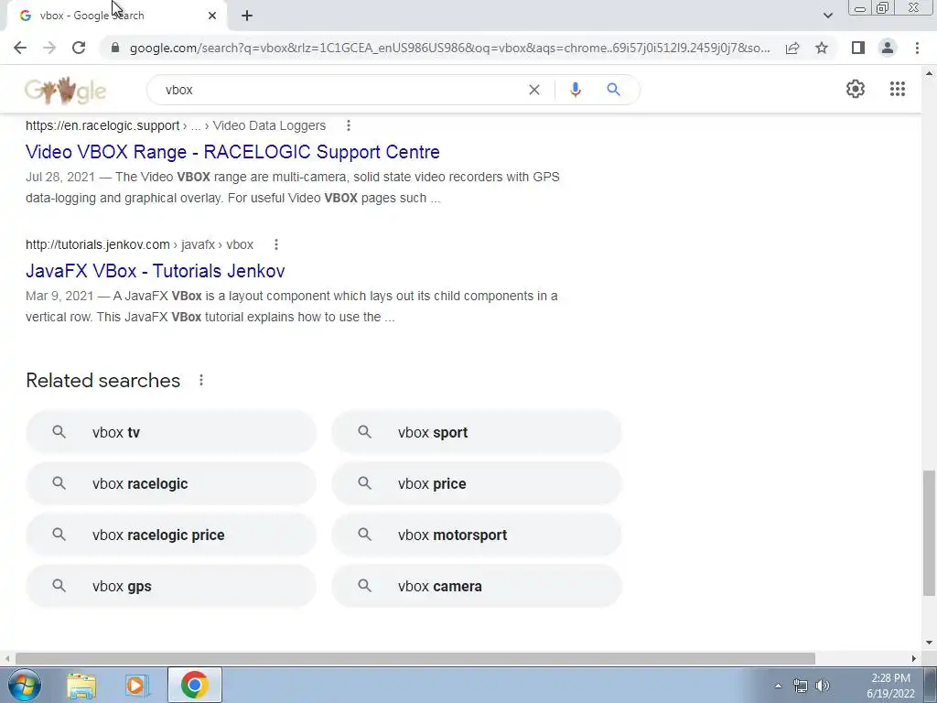The width and height of the screenshot is (937, 703).
Task: Search for related term vbox racelogic price
Action: pos(171,535)
